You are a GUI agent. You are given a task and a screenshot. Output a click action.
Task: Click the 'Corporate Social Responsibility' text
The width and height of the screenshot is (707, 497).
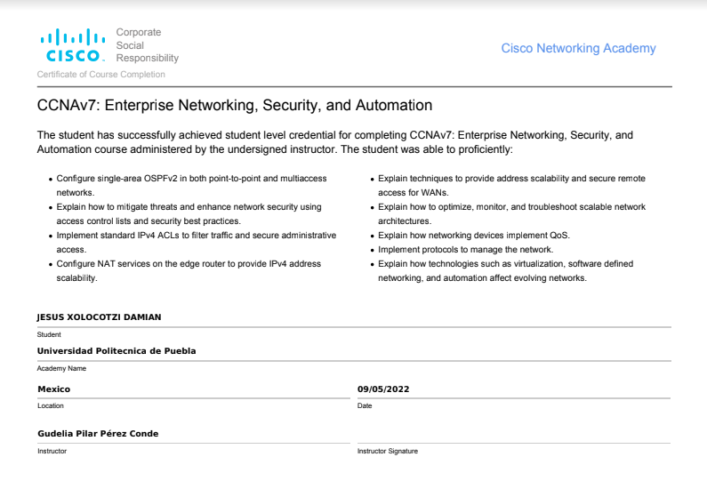(x=148, y=45)
